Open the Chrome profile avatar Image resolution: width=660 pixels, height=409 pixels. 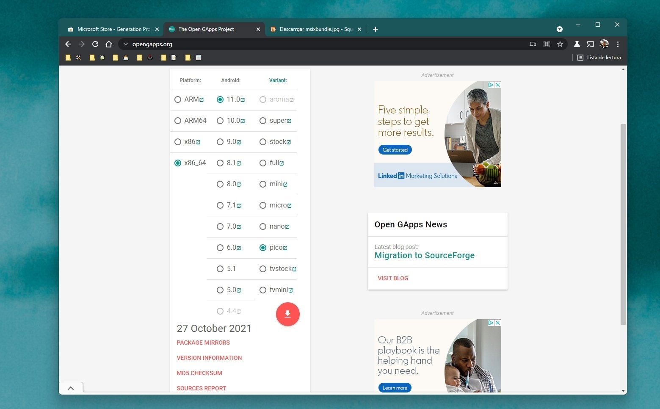point(604,44)
